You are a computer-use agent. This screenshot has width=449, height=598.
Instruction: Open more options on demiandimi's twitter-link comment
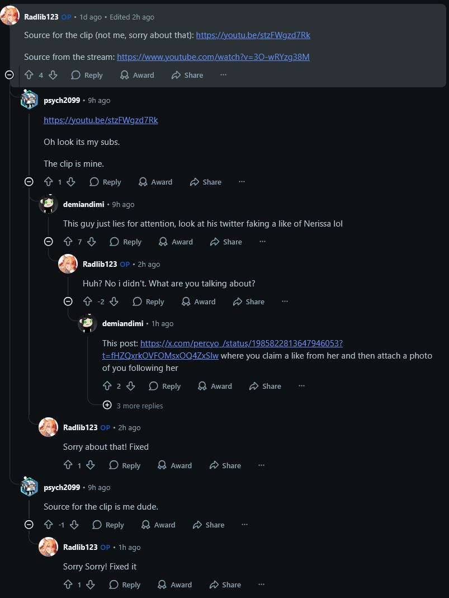(301, 386)
